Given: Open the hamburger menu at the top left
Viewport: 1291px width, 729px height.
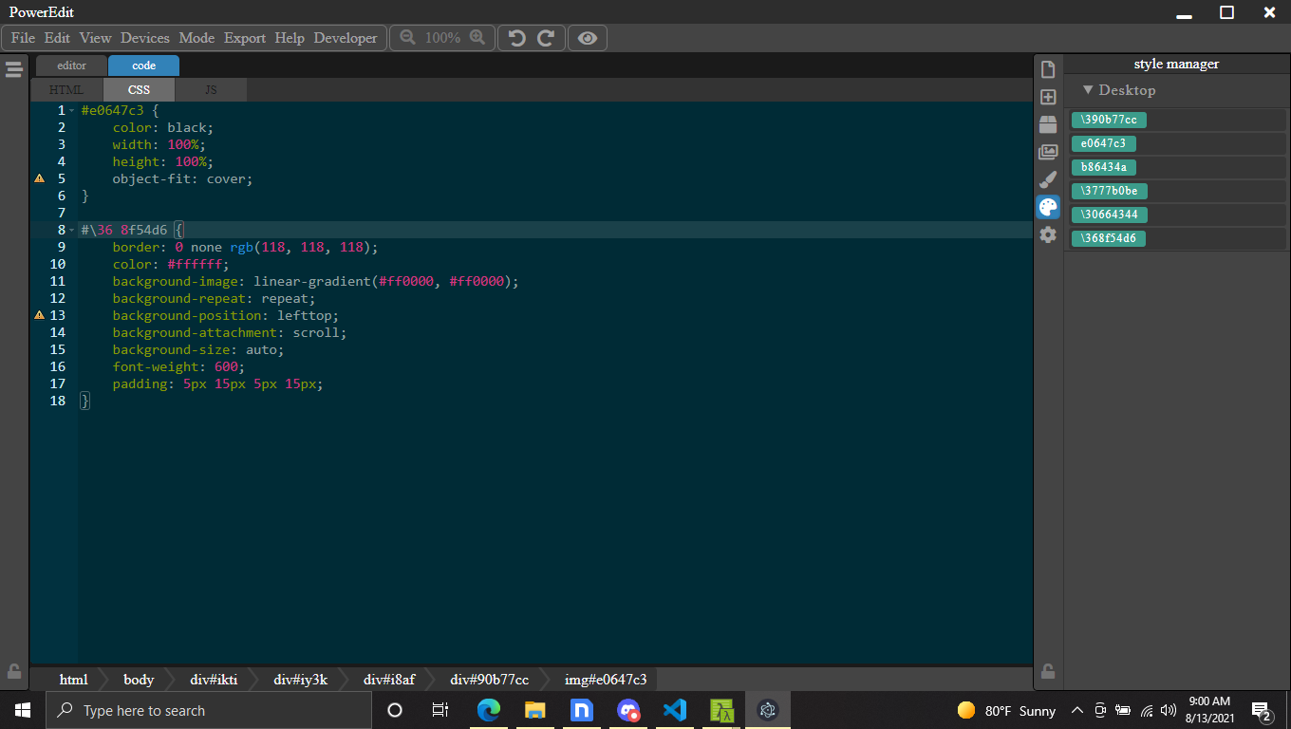Looking at the screenshot, I should (x=14, y=67).
